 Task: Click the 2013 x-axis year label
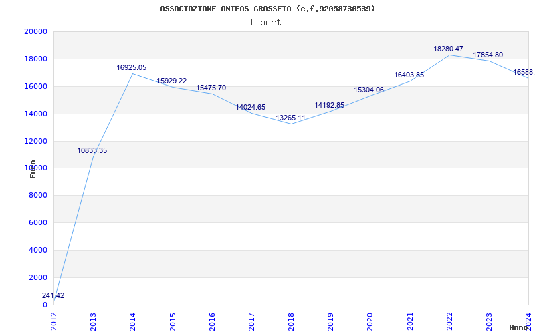tap(94, 321)
